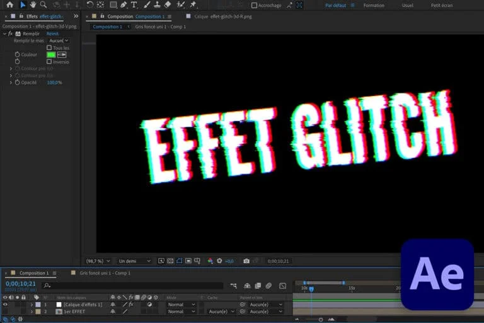Image resolution: width=484 pixels, height=323 pixels.
Task: Enable motion blur icon in timeline
Action: click(x=268, y=286)
